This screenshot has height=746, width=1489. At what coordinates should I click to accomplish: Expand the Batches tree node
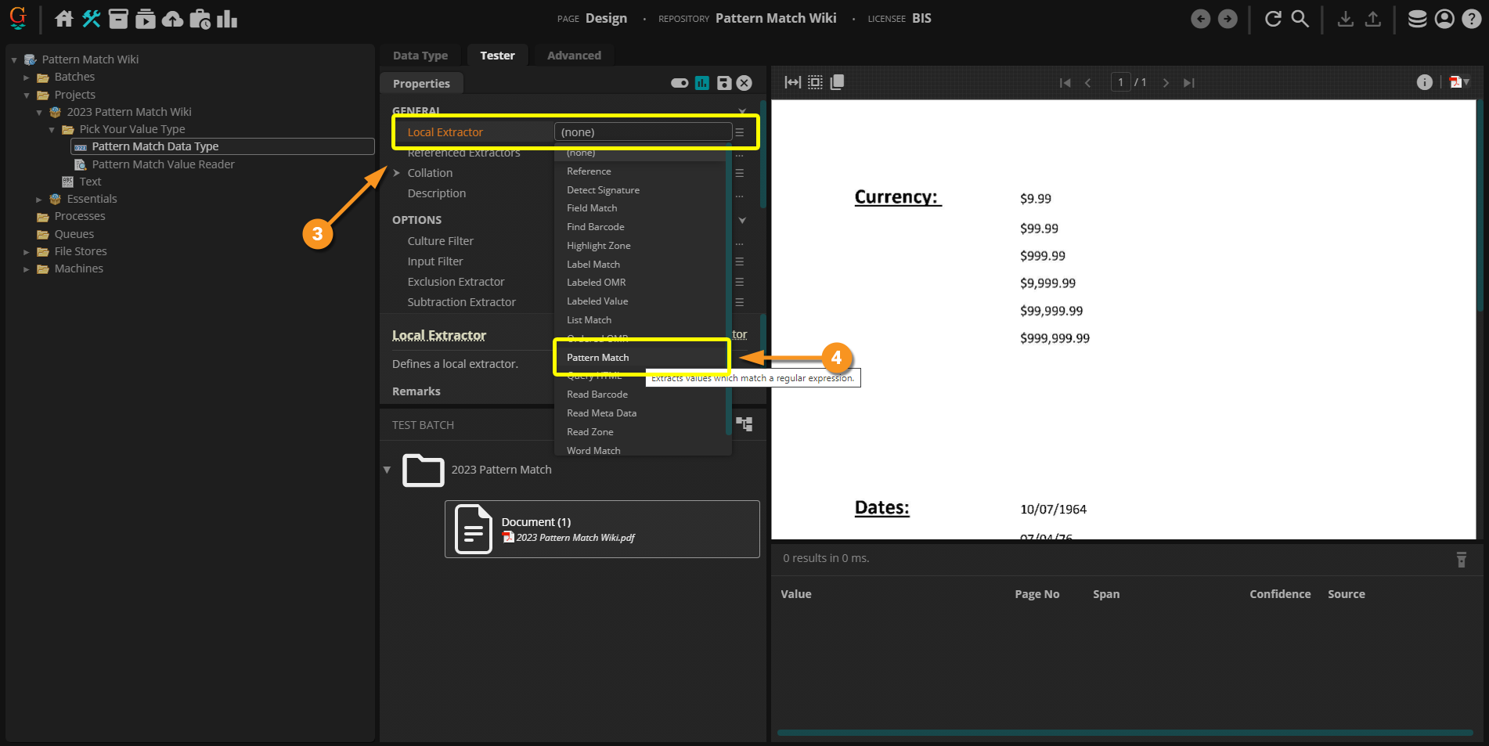(27, 77)
